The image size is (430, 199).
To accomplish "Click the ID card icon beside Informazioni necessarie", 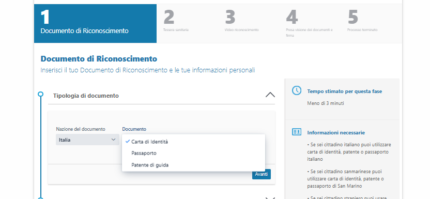I will tap(297, 132).
